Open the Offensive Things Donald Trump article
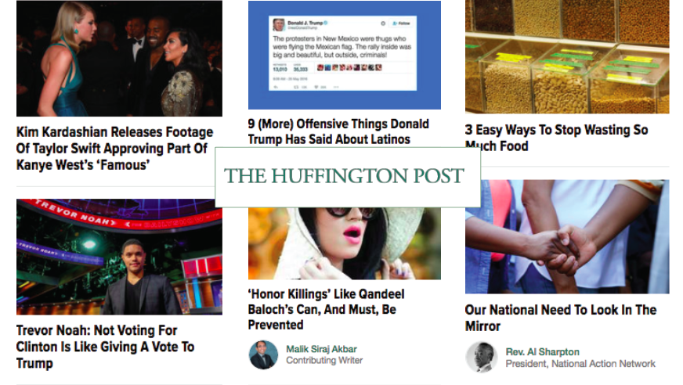 [338, 131]
